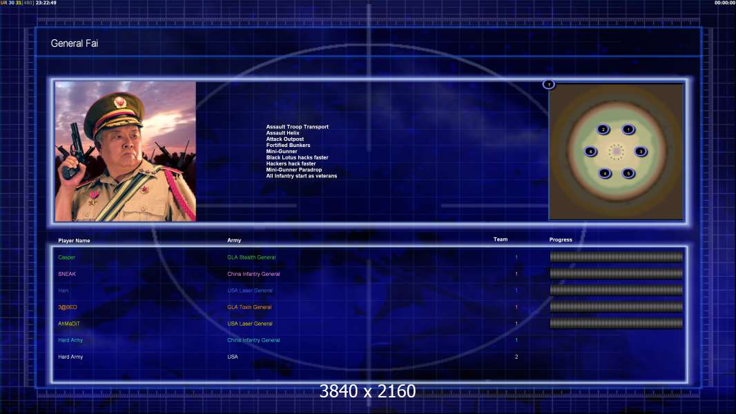Click 'Fortified Bunkers' ability text
Viewport: 736px width, 414px height.
(288, 146)
